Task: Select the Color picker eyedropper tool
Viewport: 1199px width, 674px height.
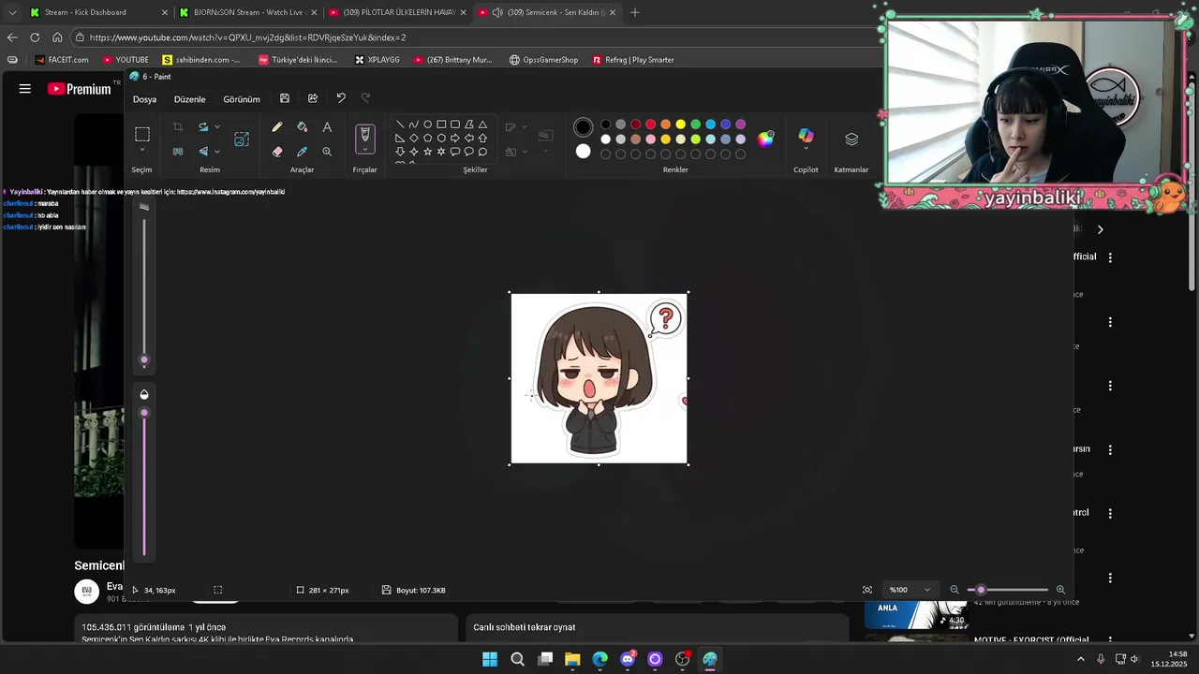Action: (302, 151)
